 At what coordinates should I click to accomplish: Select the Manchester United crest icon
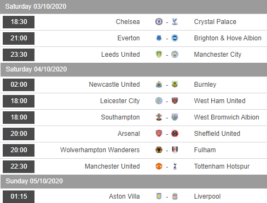click(159, 166)
